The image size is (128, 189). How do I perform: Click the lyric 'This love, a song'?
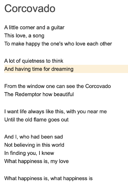tap(24, 36)
